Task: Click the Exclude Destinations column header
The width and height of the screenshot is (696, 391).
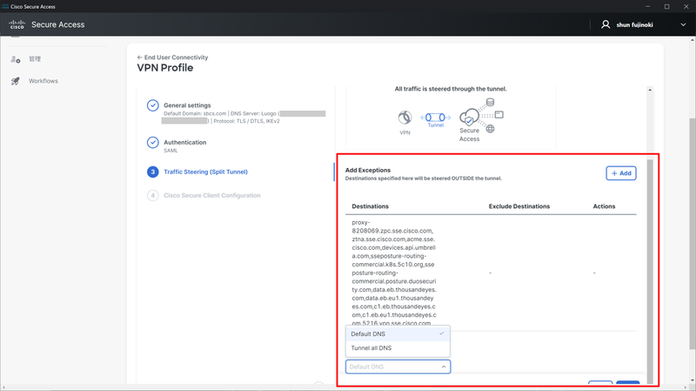Action: 519,206
